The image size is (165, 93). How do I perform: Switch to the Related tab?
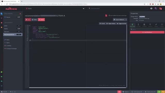[x=156, y=25]
